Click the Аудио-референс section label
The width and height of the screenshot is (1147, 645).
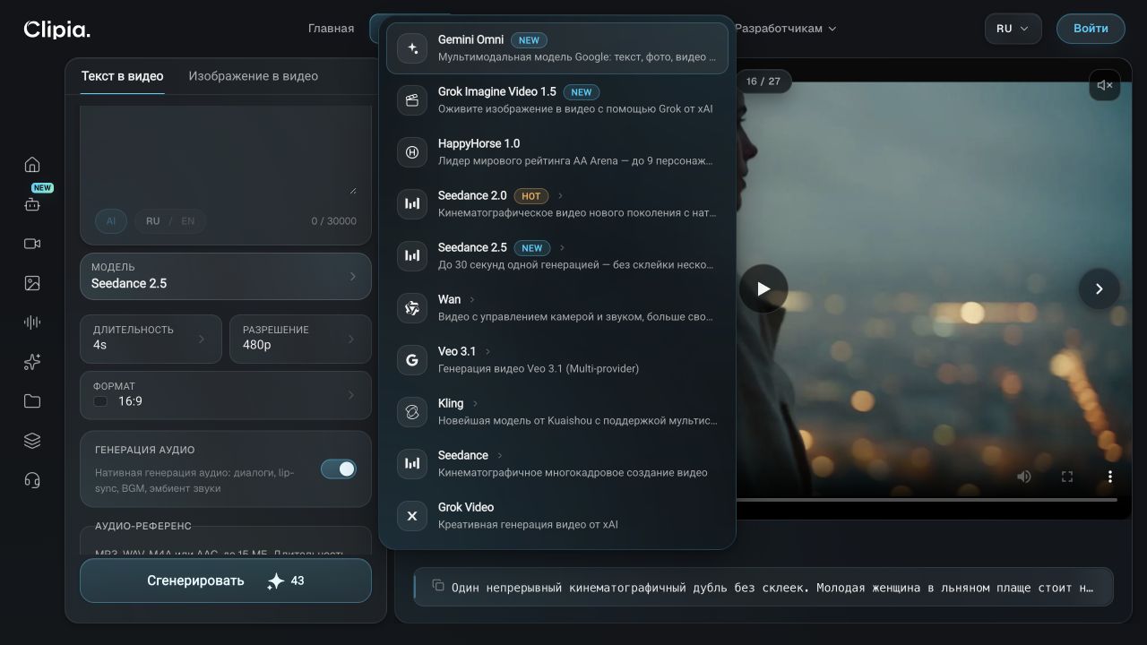coord(143,526)
